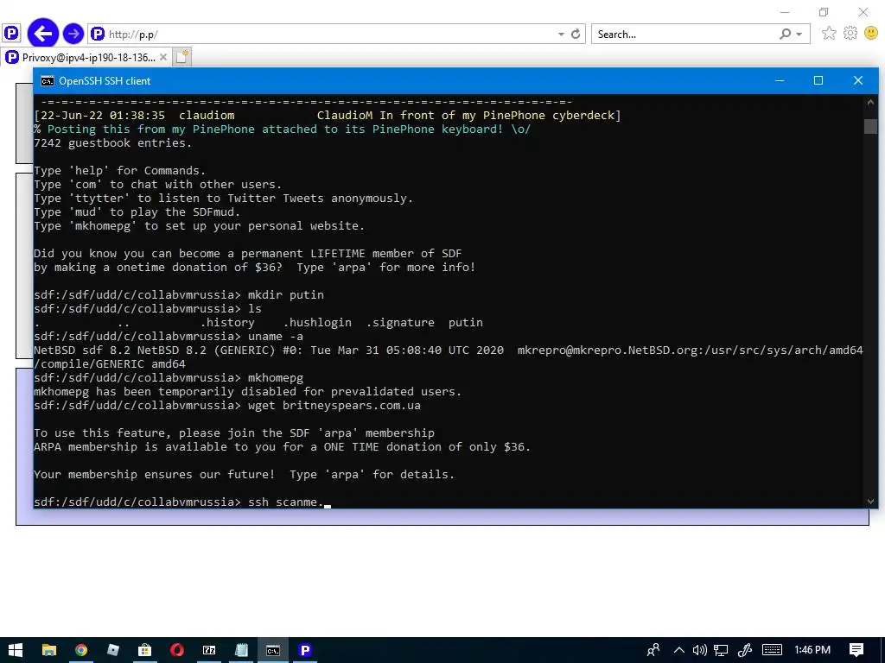885x663 pixels.
Task: Click the browser Back arrow button
Action: pos(43,34)
